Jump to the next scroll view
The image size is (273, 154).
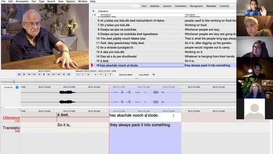coord(64,74)
